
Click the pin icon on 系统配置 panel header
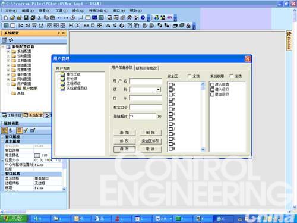point(59,33)
